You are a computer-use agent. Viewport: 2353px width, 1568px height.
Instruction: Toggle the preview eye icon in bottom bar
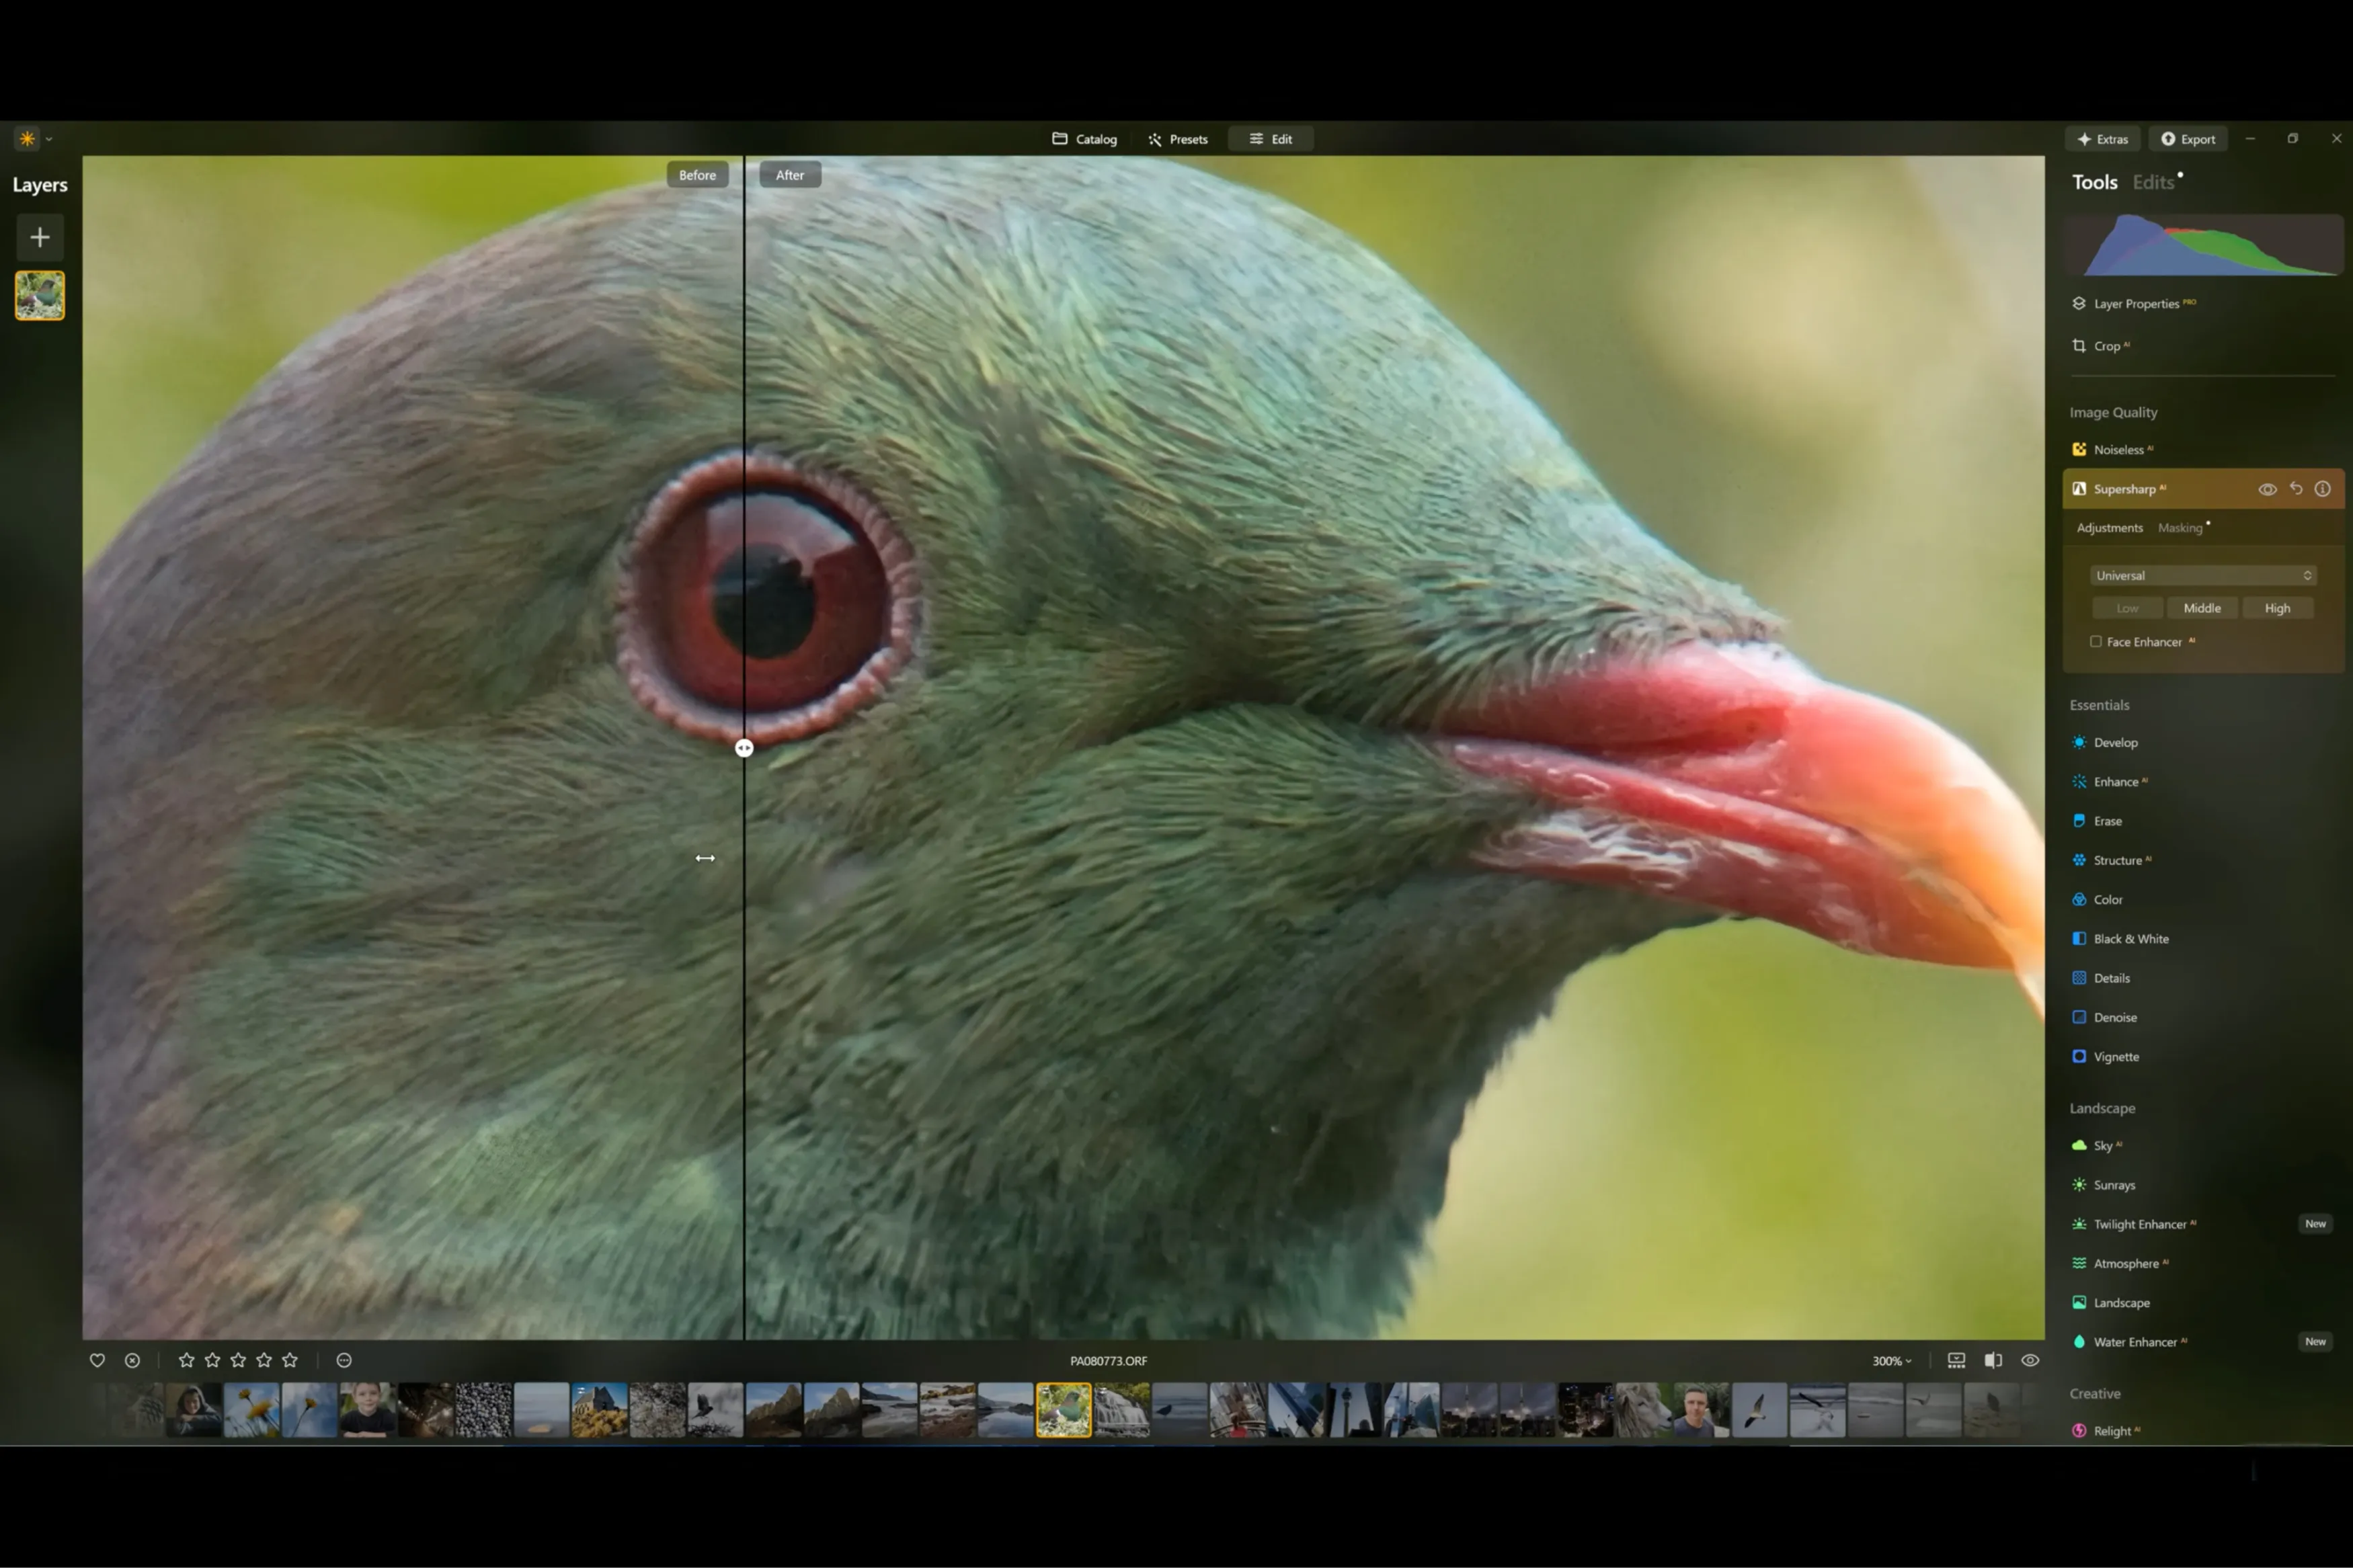pos(2030,1360)
